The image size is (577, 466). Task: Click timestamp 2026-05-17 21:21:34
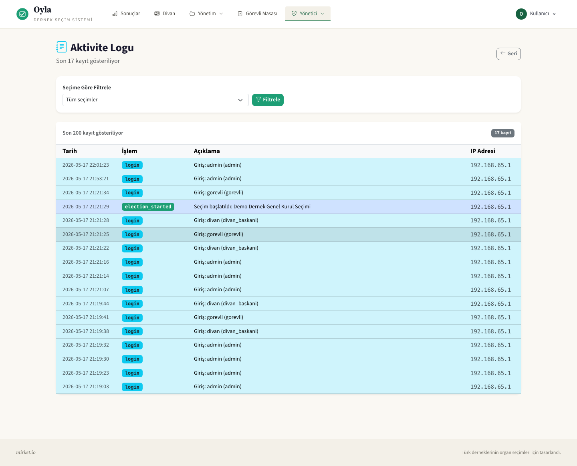[86, 193]
